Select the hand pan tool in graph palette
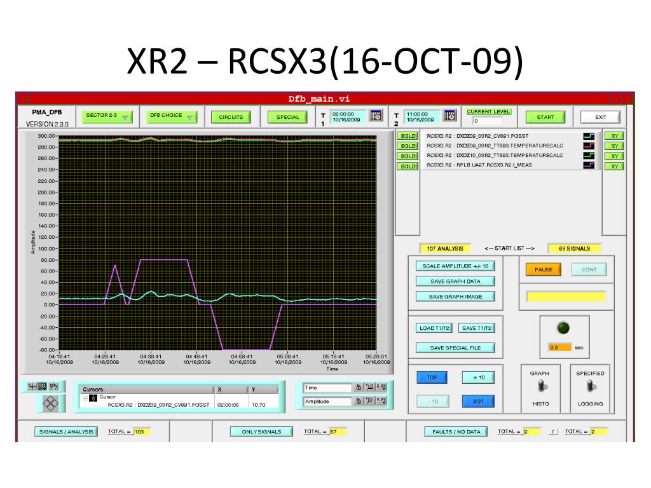The image size is (651, 488). point(53,386)
